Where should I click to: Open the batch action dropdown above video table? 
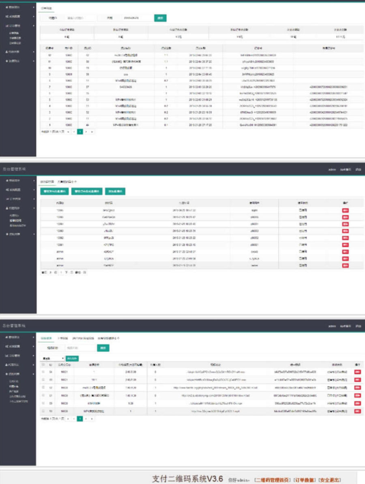52,359
